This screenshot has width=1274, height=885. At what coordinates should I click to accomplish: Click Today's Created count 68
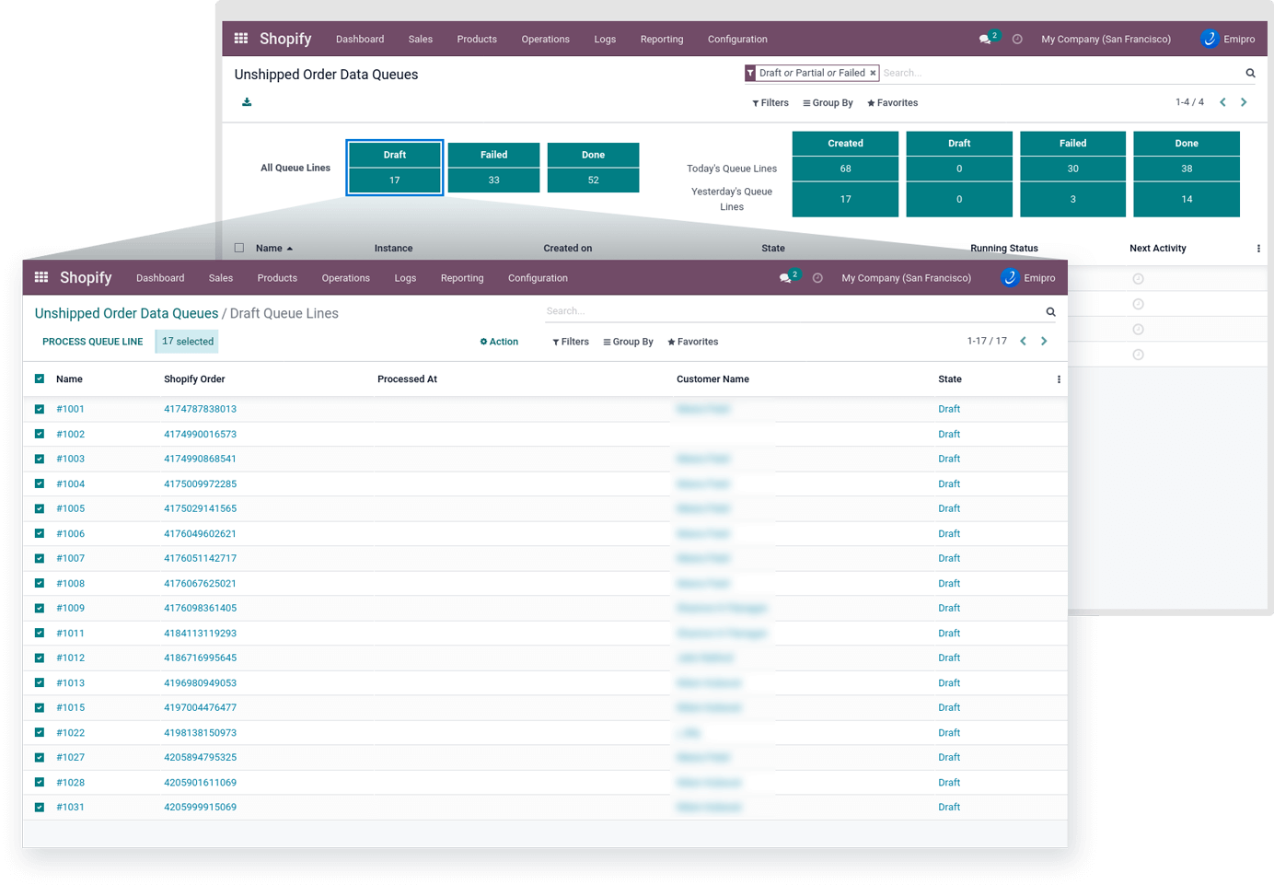[845, 169]
